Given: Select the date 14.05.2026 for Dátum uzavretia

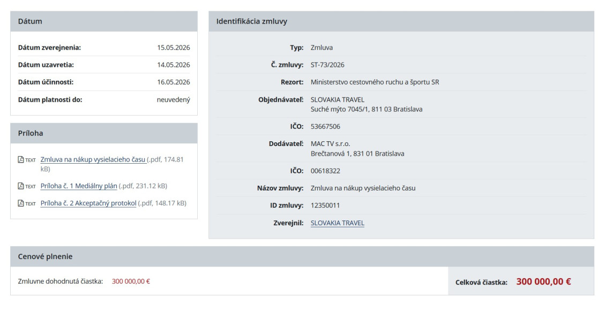Looking at the screenshot, I should pyautogui.click(x=173, y=65).
